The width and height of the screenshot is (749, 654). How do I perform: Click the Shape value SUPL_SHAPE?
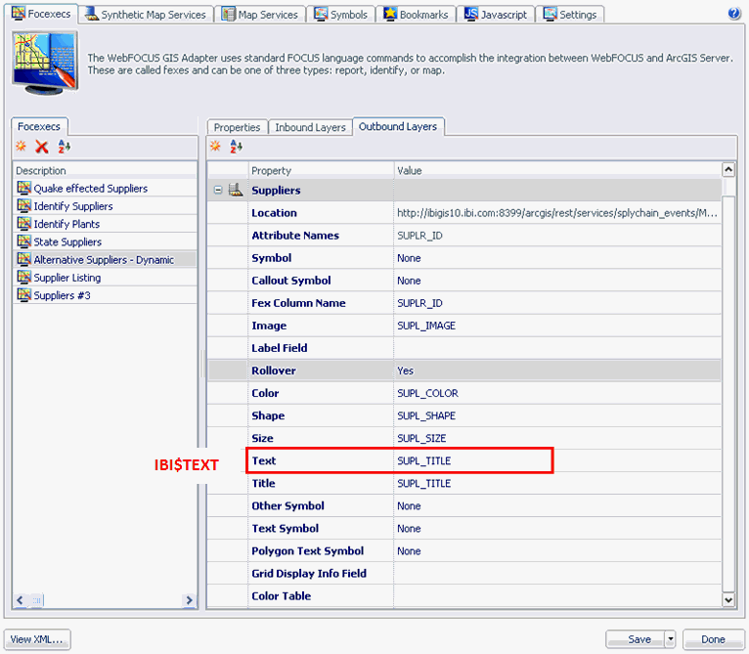[557, 415]
